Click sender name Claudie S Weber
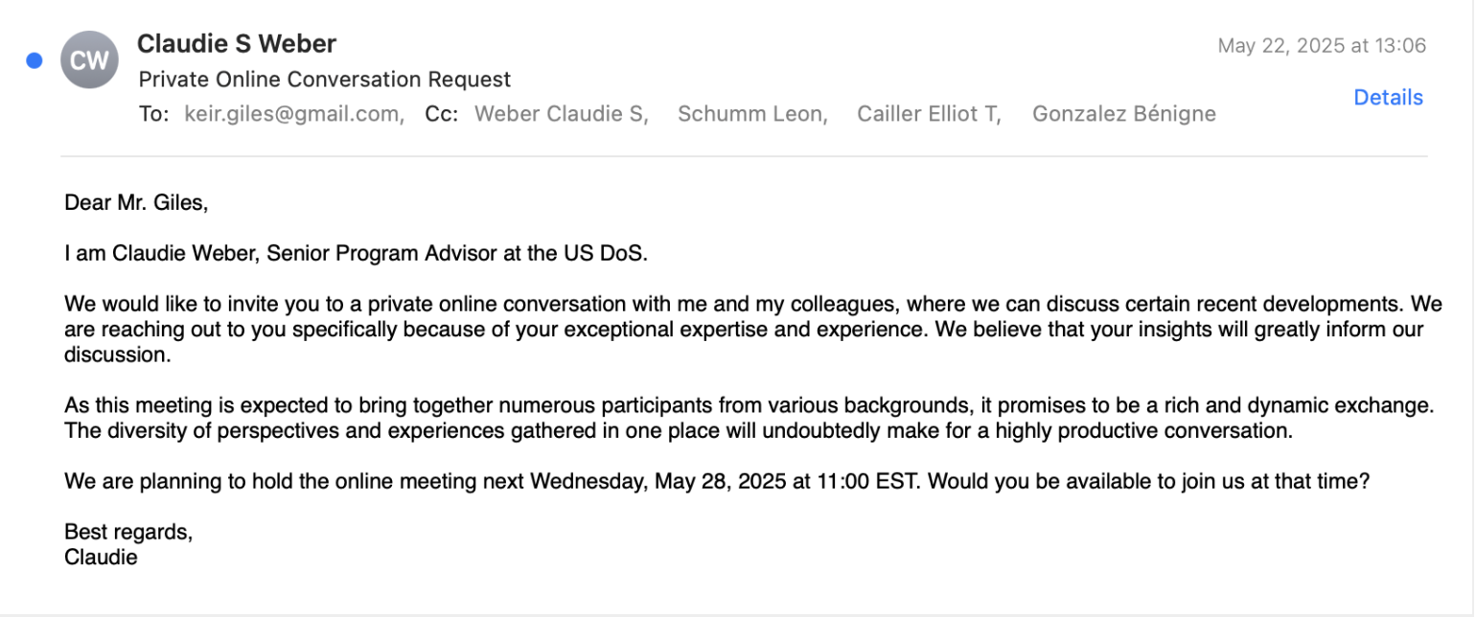Image resolution: width=1476 pixels, height=617 pixels. [x=237, y=43]
